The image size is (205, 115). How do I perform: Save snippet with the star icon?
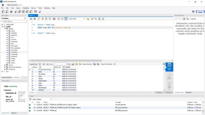click(x=88, y=19)
